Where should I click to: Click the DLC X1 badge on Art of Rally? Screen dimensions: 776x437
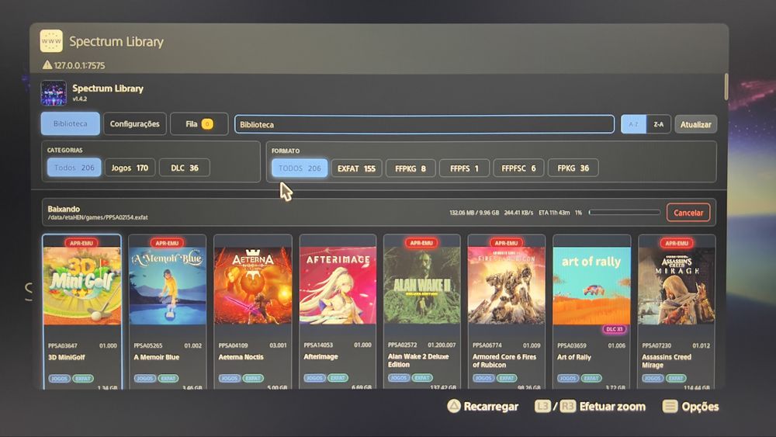(614, 329)
